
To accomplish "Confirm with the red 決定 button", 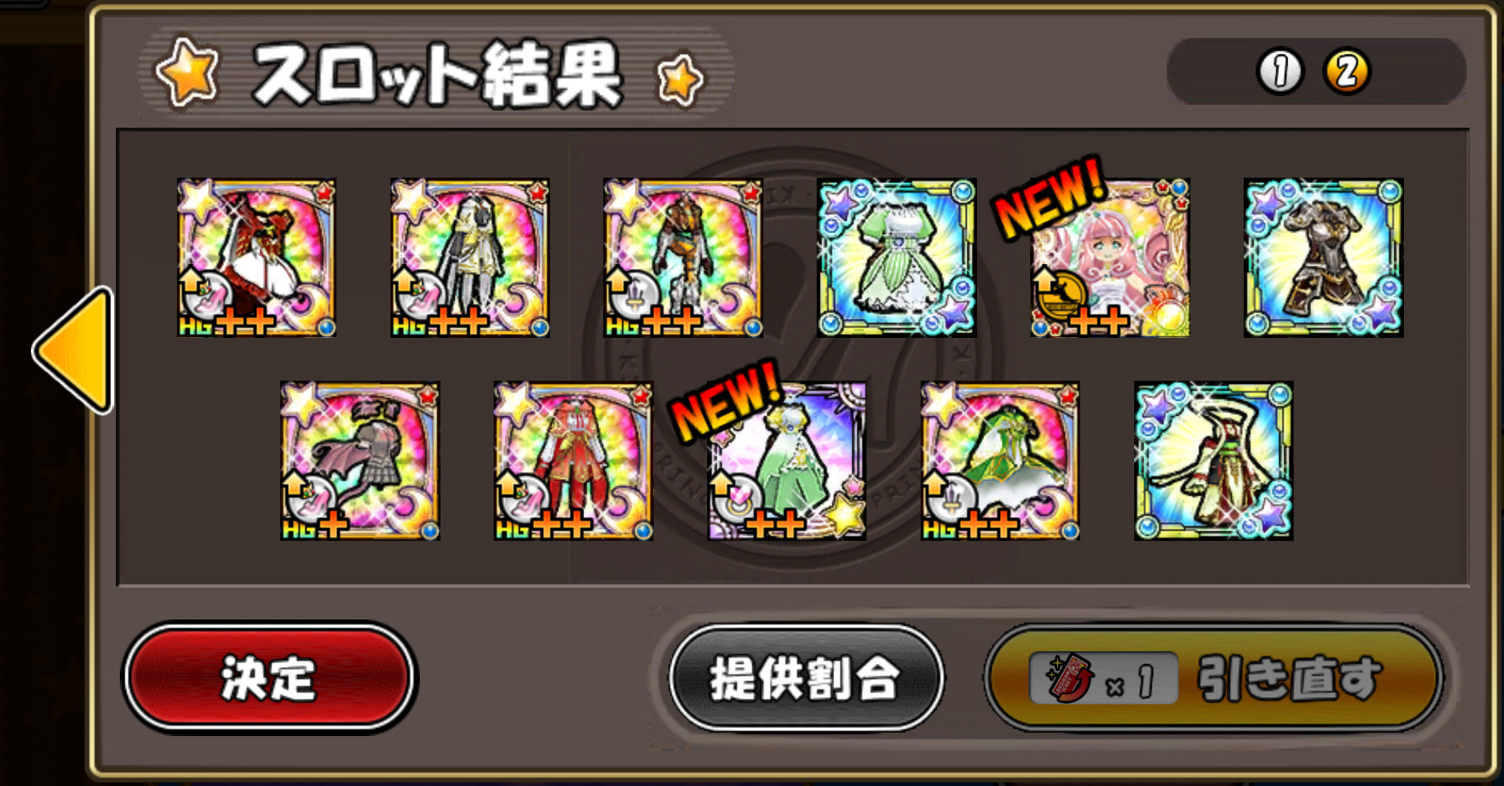I will (x=269, y=677).
